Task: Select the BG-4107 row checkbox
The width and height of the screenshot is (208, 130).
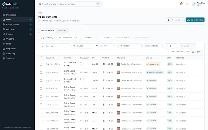Action: click(x=41, y=105)
